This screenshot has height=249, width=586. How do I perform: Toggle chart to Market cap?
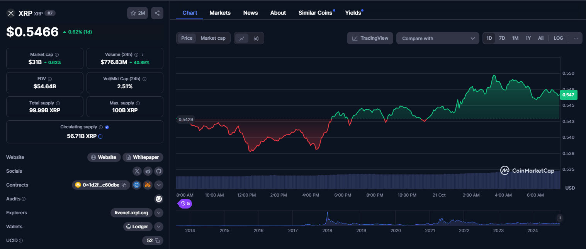[x=213, y=38]
